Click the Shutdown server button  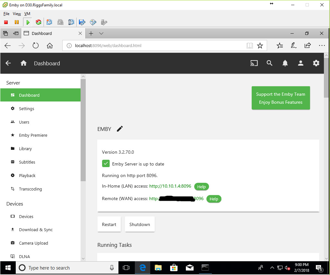coord(140,224)
